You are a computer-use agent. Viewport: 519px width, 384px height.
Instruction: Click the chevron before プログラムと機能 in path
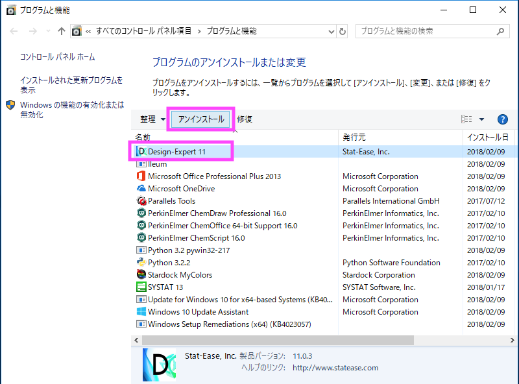pos(199,31)
